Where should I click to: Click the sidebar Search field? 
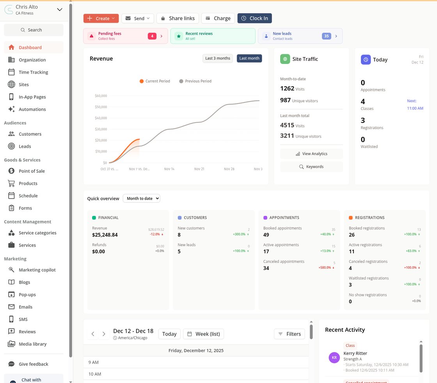point(34,30)
